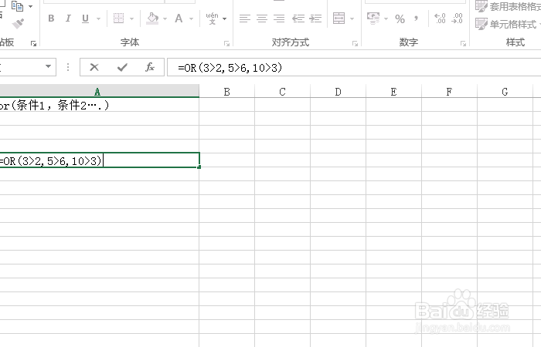Screen dimensions: 541x347
Task: Toggle Underline formatting
Action: tap(85, 19)
